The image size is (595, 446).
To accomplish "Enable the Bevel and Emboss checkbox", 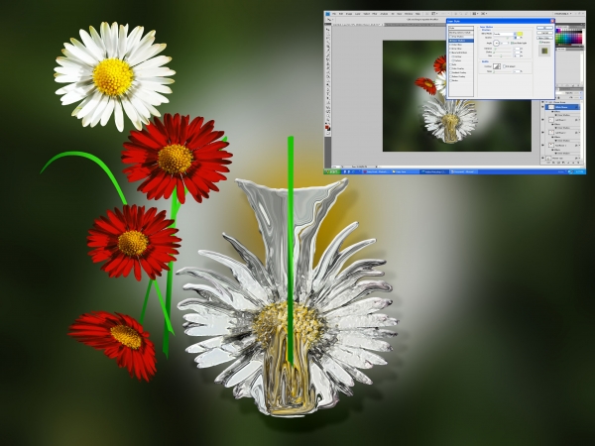I will coord(451,53).
